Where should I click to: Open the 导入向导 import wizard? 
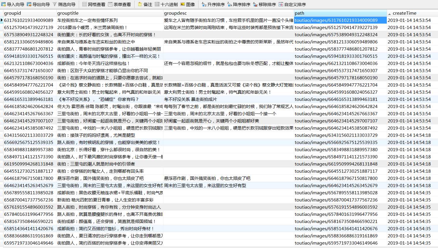click(13, 4)
